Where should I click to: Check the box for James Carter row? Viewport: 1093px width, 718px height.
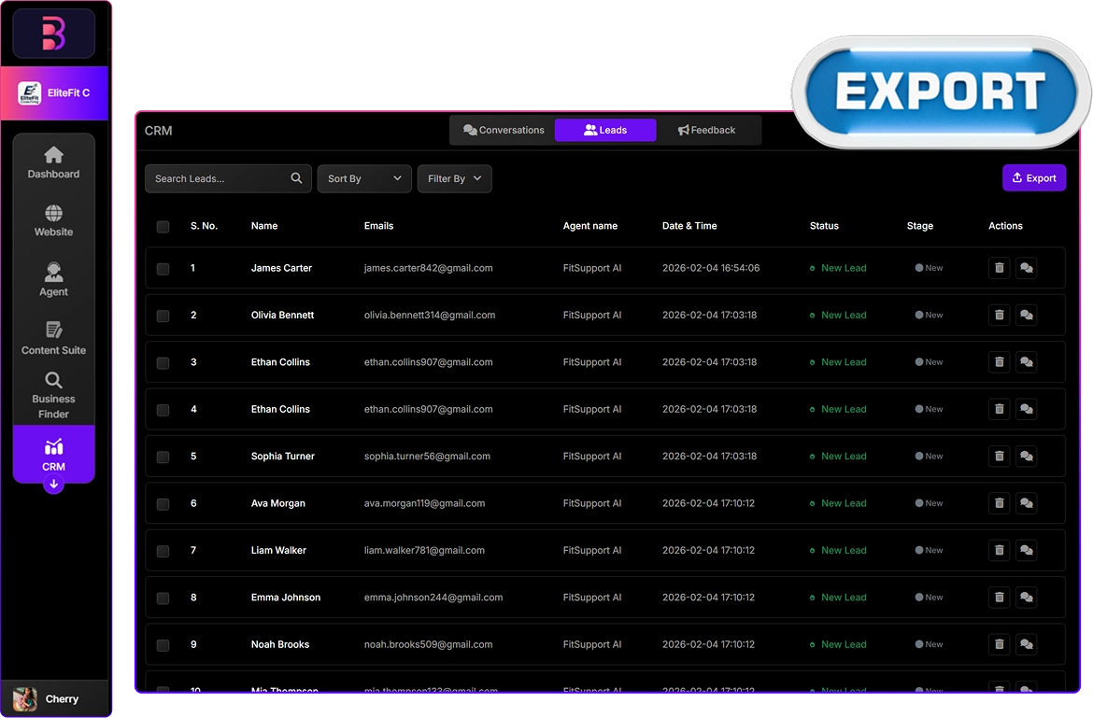pos(163,269)
